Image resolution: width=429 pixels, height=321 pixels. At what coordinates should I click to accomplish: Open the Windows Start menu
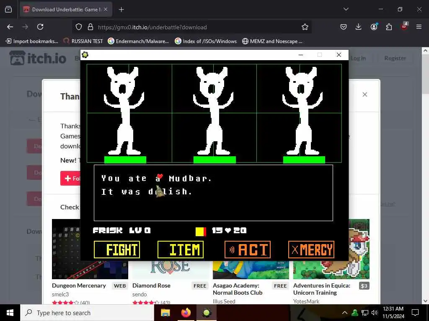point(10,313)
